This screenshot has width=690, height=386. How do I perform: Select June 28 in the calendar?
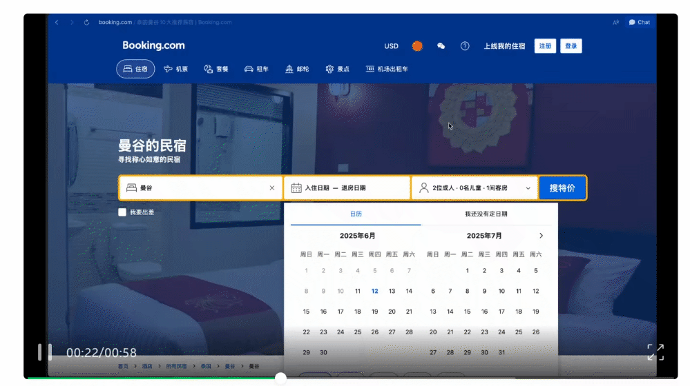(x=409, y=332)
